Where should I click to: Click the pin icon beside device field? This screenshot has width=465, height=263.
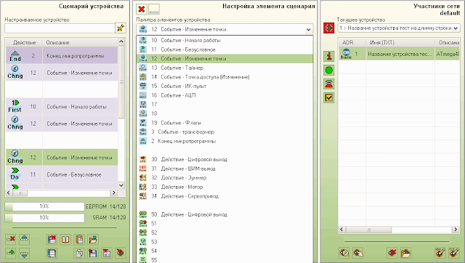pyautogui.click(x=120, y=28)
